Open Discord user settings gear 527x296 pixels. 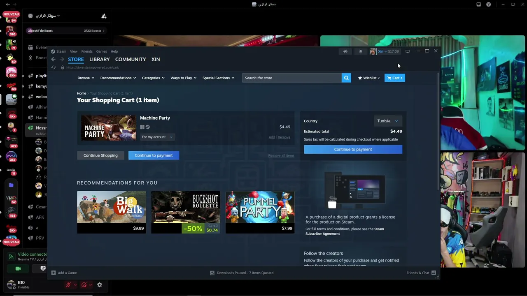100,284
